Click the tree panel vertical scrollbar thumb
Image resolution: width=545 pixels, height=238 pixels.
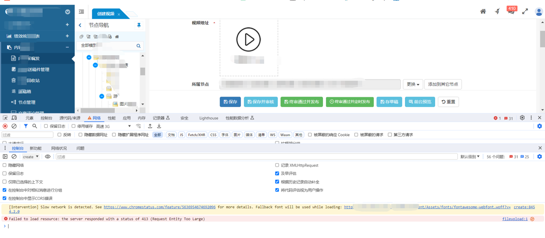(143, 72)
